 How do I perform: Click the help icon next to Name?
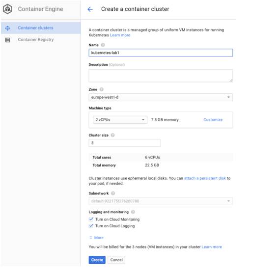(x=103, y=45)
